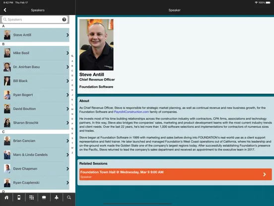Select speaker Bill Black
274x206 pixels.
[35, 81]
